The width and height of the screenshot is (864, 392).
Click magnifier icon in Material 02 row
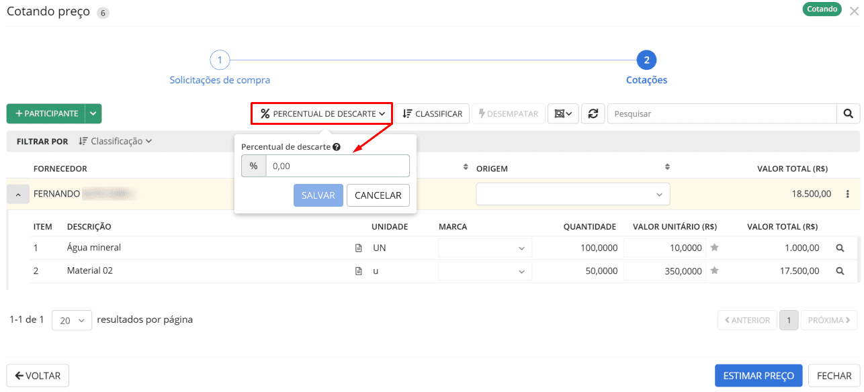pyautogui.click(x=839, y=271)
